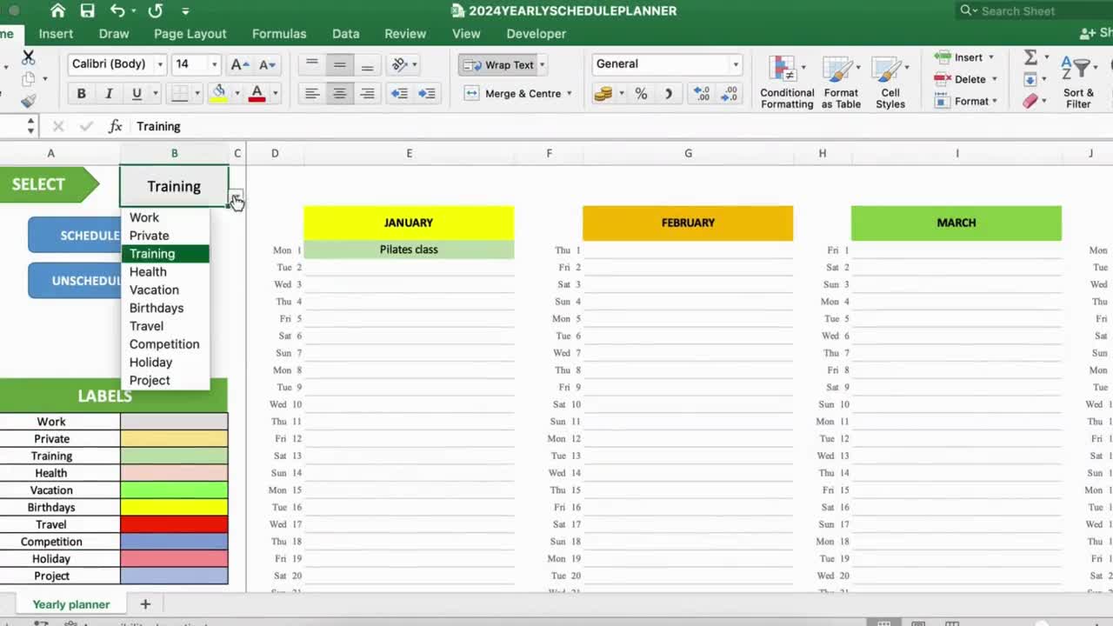
Task: Select Vacation from the category list
Action: pyautogui.click(x=154, y=290)
